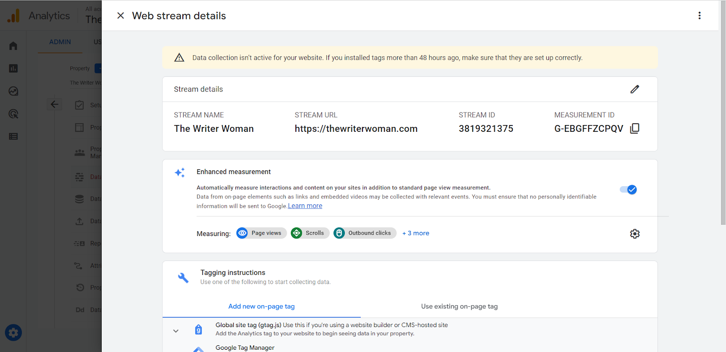The height and width of the screenshot is (352, 726).
Task: Open Property Settings window icon
Action: [x=79, y=127]
